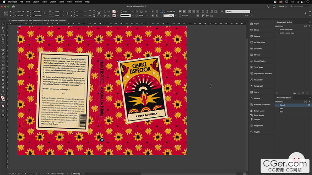
Task: Select the layout-completo document tab
Action: (x=38, y=20)
